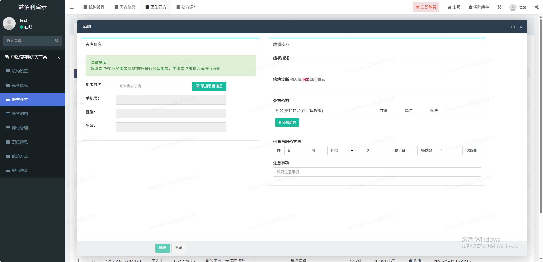Click the 添加患者信息 button

tap(209, 86)
